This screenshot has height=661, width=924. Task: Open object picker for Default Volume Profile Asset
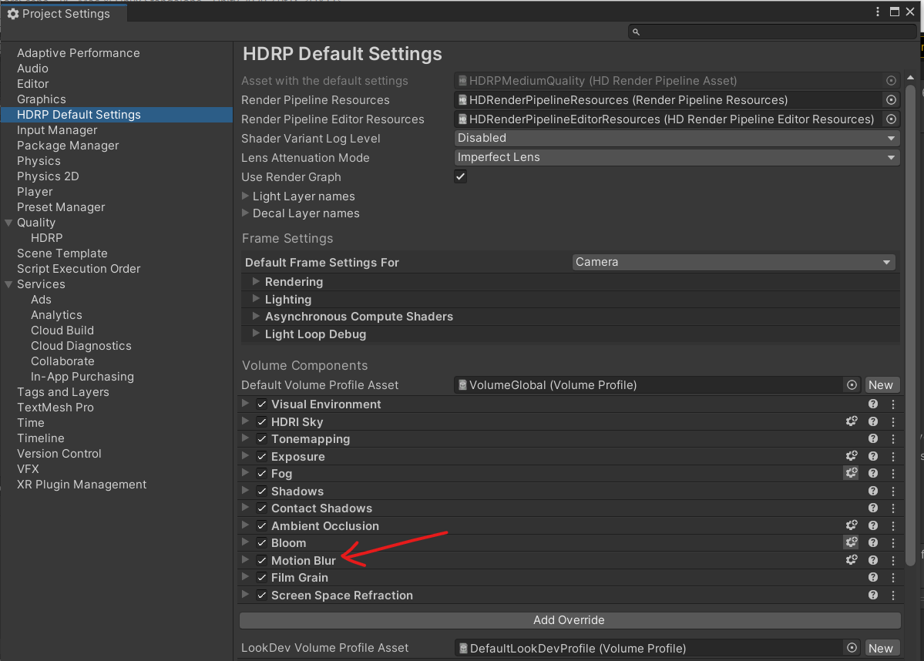[852, 385]
